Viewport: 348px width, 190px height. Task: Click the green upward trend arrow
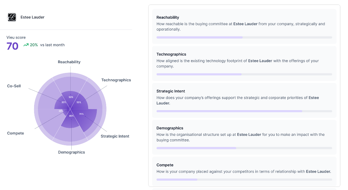pos(26,45)
